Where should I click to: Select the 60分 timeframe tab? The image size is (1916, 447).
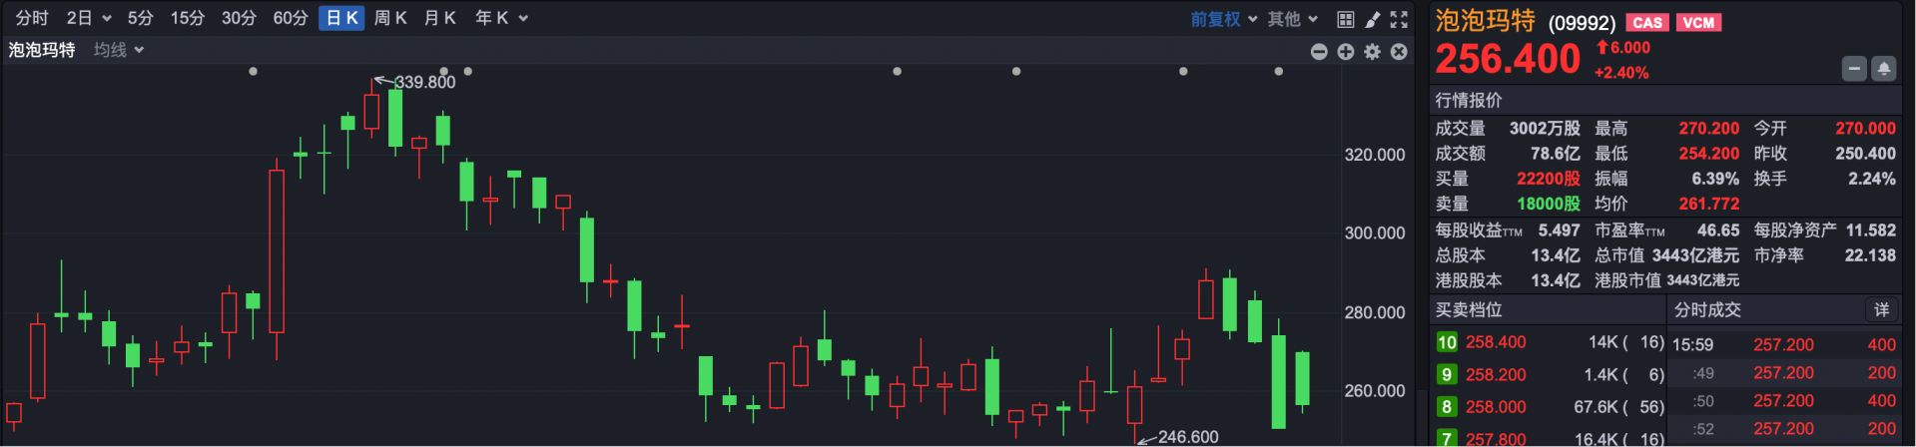[x=290, y=18]
